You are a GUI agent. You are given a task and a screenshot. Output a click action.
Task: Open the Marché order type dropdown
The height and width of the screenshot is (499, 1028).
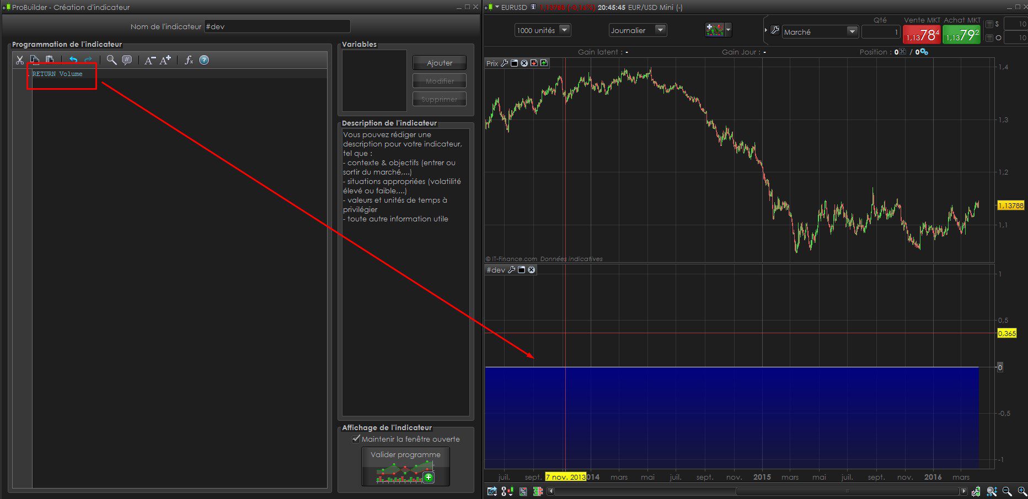point(820,32)
